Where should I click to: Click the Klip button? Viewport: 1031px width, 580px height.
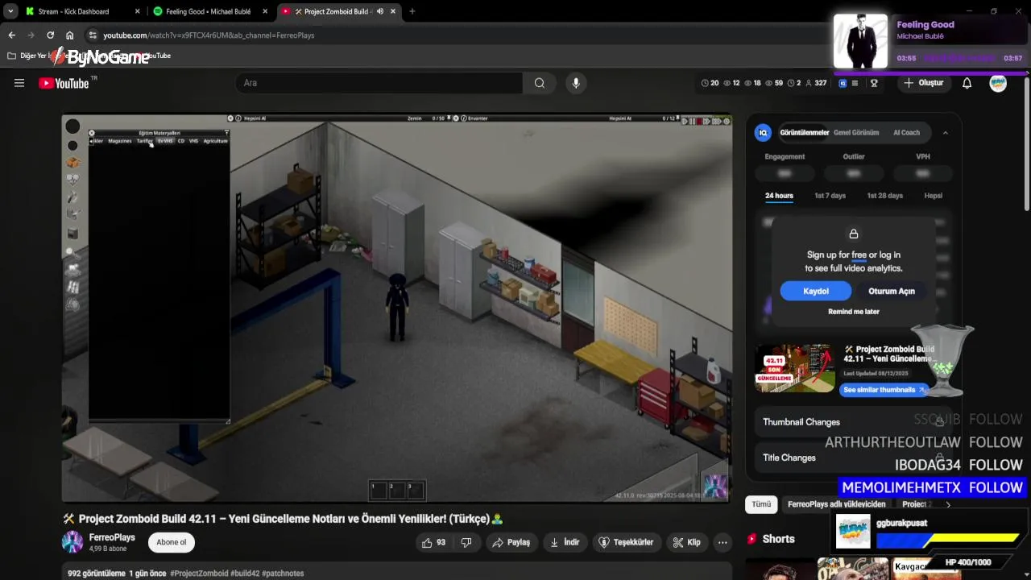click(x=686, y=542)
